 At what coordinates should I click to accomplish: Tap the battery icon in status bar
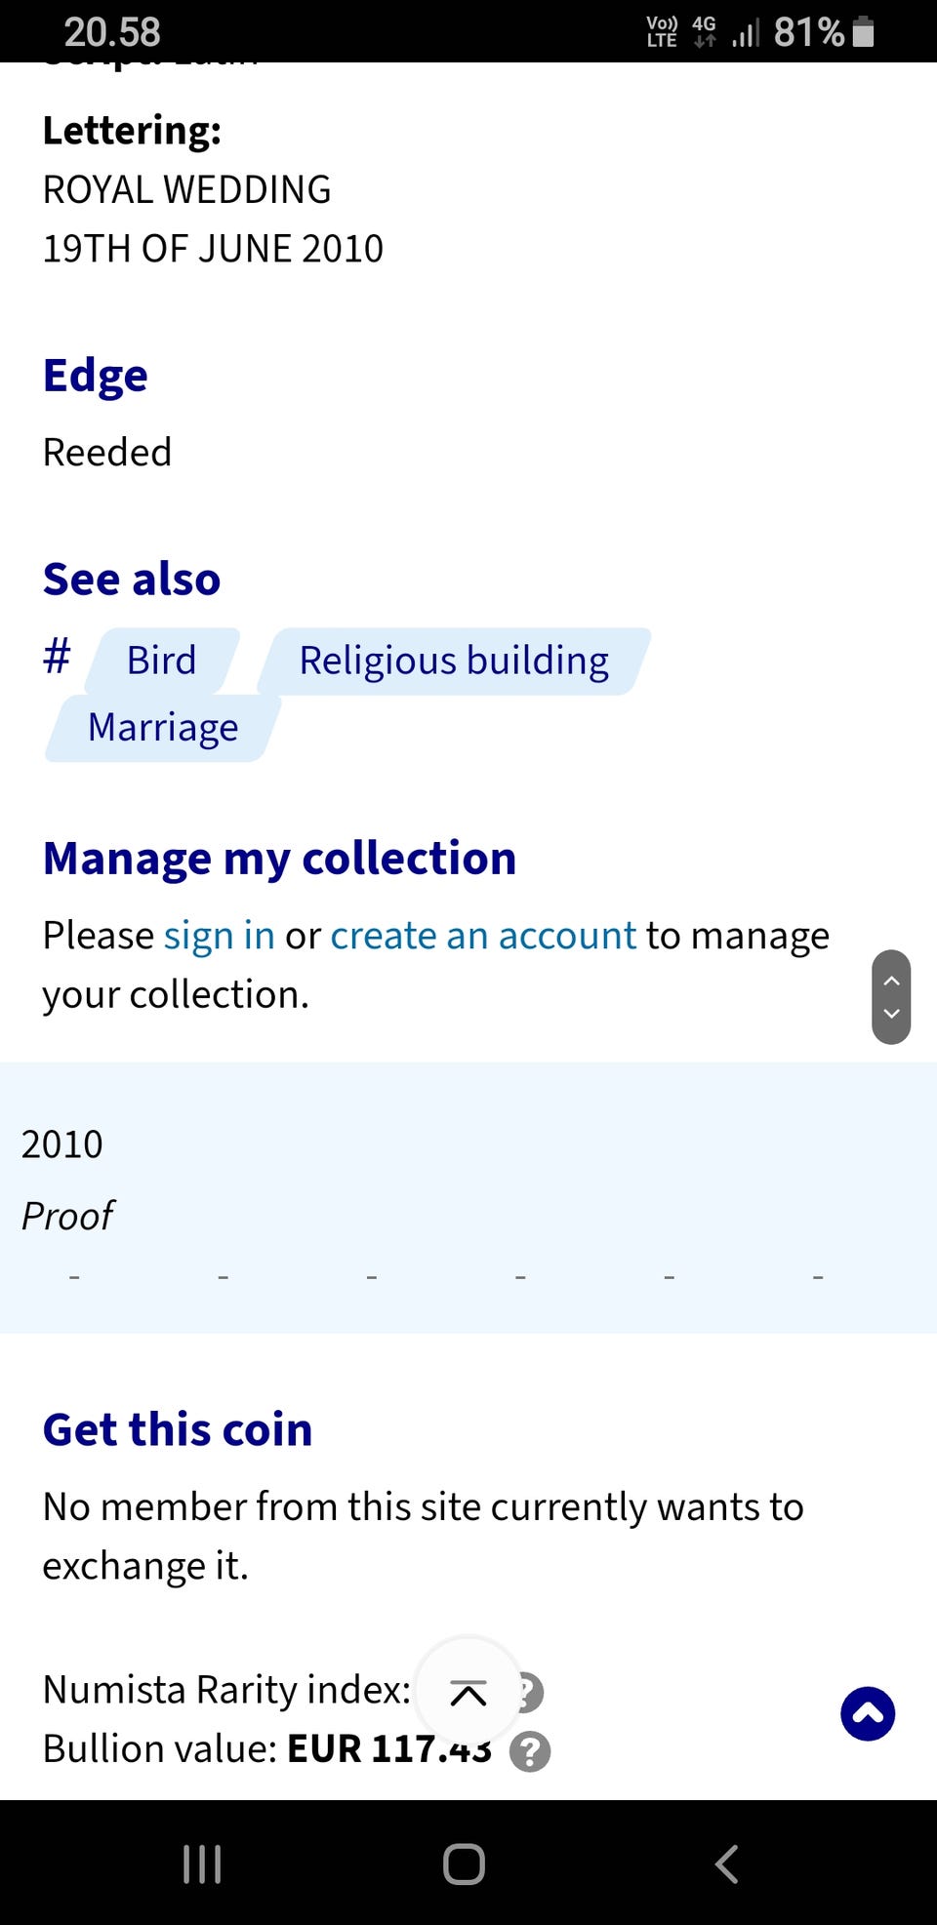(863, 32)
